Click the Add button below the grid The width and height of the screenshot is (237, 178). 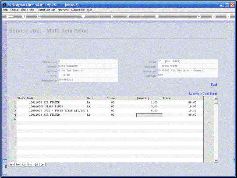(x=24, y=164)
